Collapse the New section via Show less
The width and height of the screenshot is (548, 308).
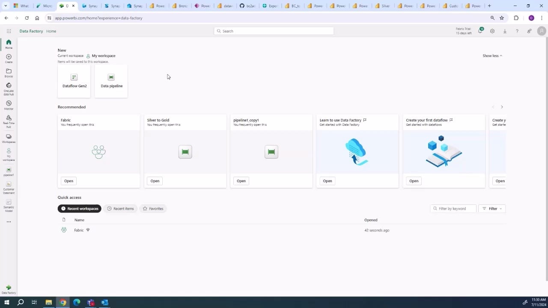point(491,56)
